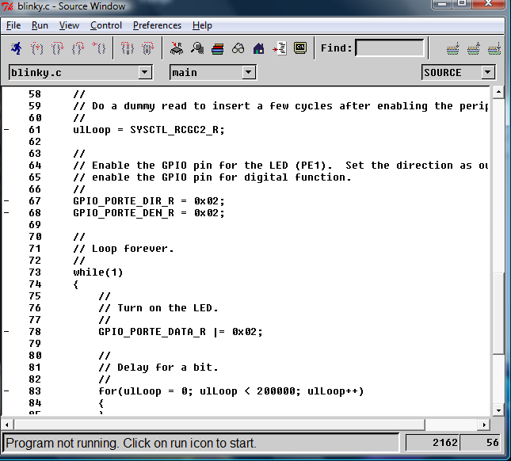Image resolution: width=511 pixels, height=461 pixels.
Task: Click comment '// Delay for a bit.'
Action: (158, 368)
